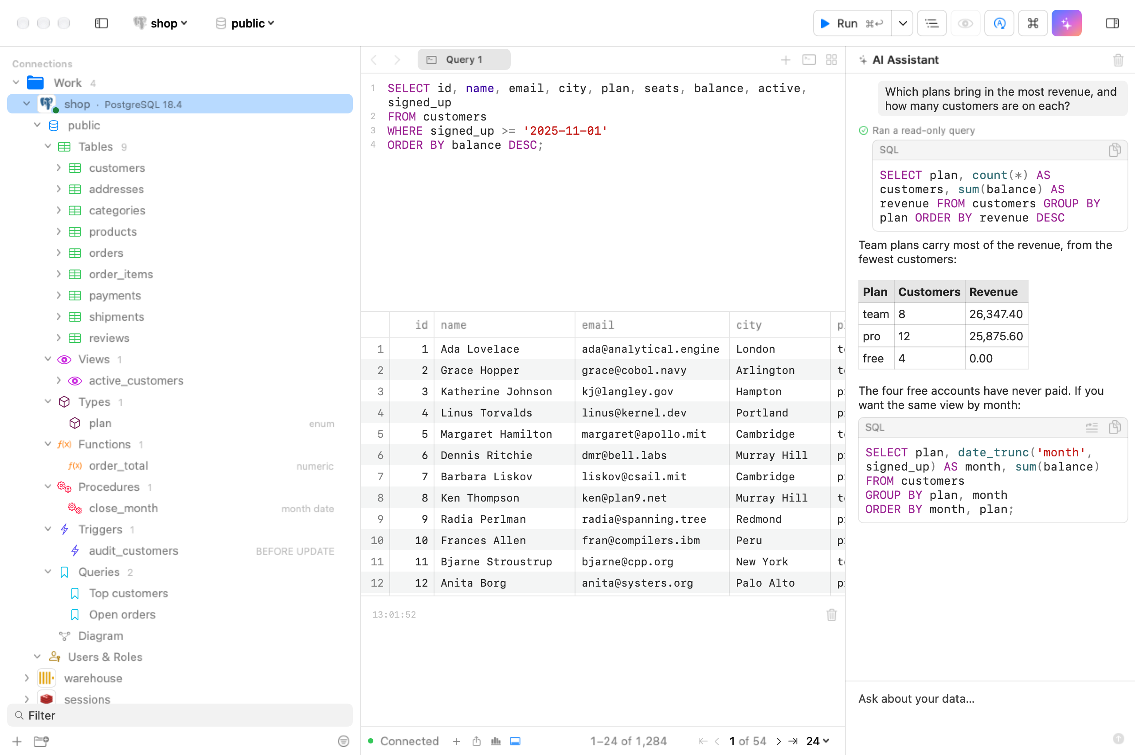Go forward using the right navigation arrow
The image size is (1135, 755).
click(397, 60)
